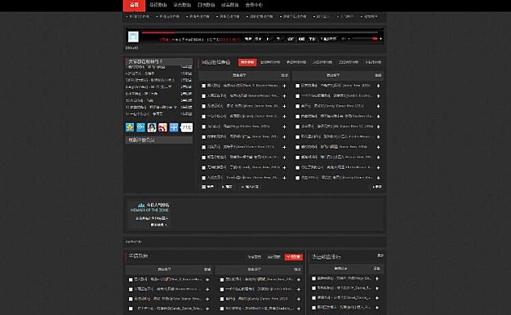Add the last left-column chart song using its plus icon

point(285,178)
